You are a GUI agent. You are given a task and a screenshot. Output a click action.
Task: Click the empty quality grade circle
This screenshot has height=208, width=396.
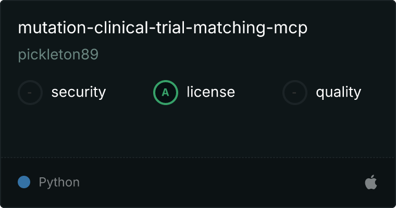(x=295, y=93)
